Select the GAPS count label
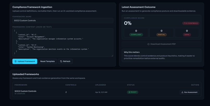Image resolution: width=210 pixels, height=106 pixels. click(x=187, y=35)
